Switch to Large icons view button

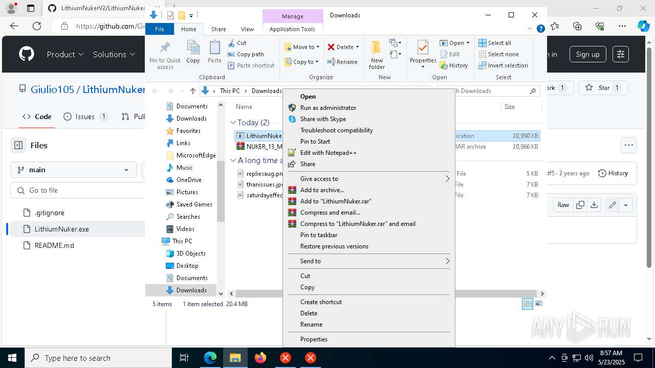538,304
